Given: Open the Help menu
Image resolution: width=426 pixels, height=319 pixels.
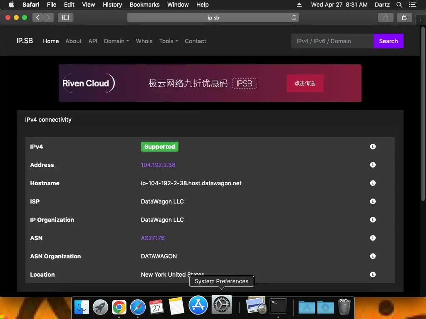Looking at the screenshot, I should click(203, 5).
